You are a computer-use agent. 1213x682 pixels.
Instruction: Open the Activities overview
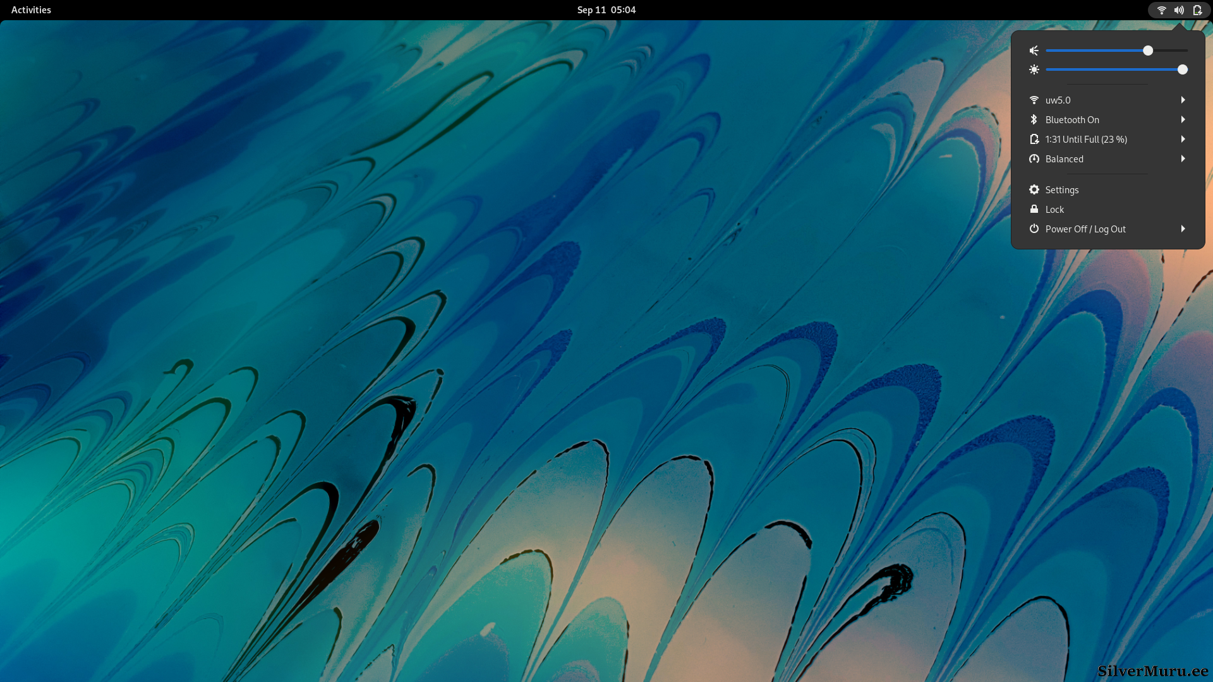coord(31,10)
